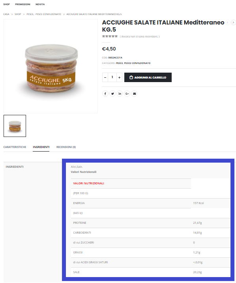
Task: Share product via email envelope icon
Action: click(x=135, y=94)
